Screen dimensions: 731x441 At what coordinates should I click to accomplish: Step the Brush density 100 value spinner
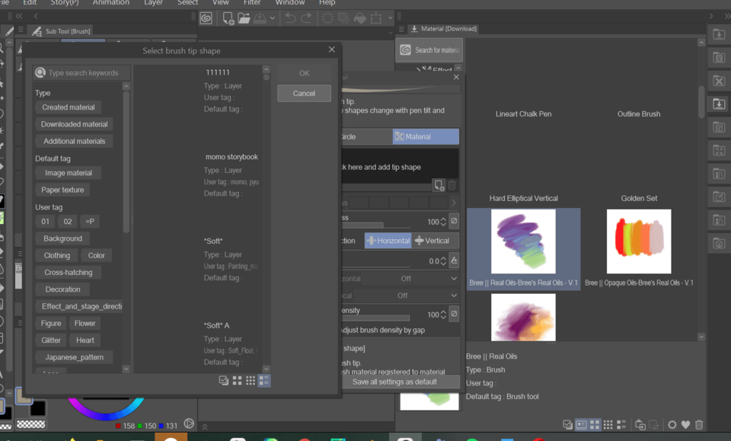[x=443, y=315]
